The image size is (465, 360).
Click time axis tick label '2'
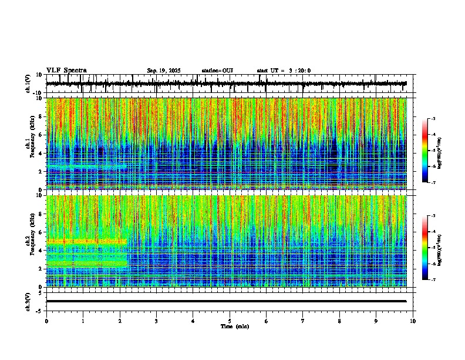coord(120,321)
